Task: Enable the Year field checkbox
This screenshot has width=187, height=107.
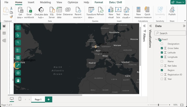Action: click(162, 79)
